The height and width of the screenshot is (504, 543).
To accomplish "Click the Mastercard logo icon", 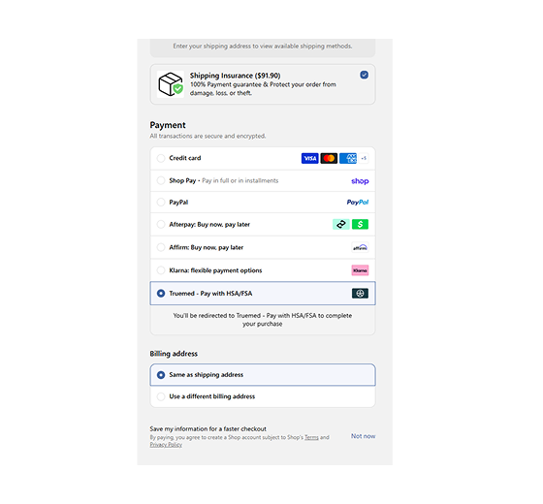I will click(x=329, y=158).
